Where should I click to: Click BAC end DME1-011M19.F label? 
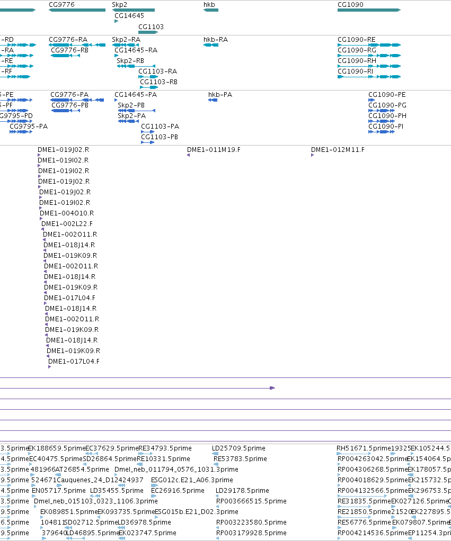click(x=214, y=149)
